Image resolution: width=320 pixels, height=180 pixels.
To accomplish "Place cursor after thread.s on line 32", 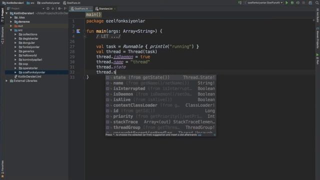I will coord(116,72).
